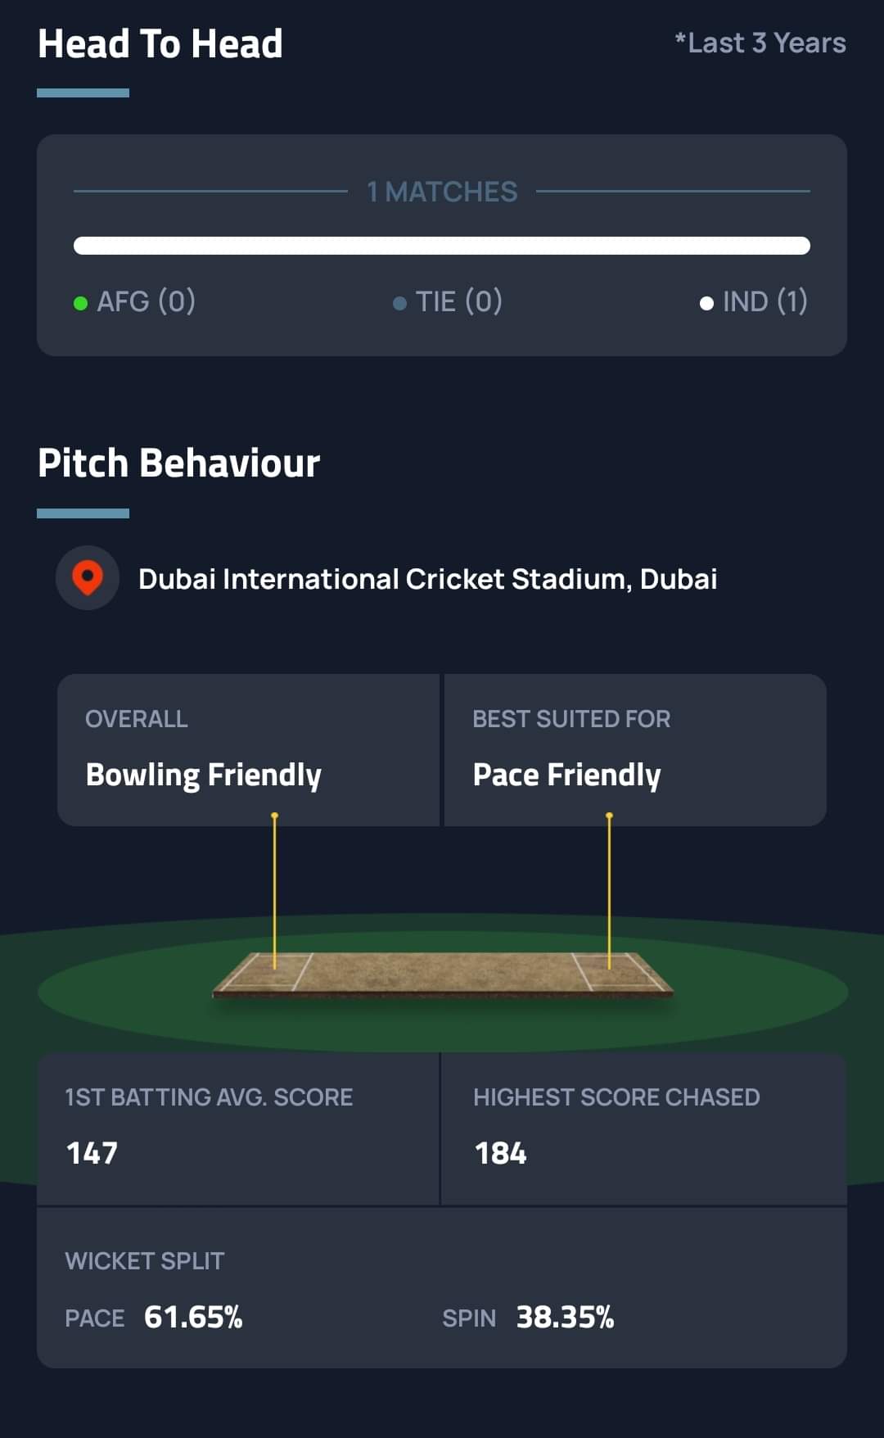The image size is (884, 1438).
Task: Click the white IND legend dot
Action: [x=706, y=303]
